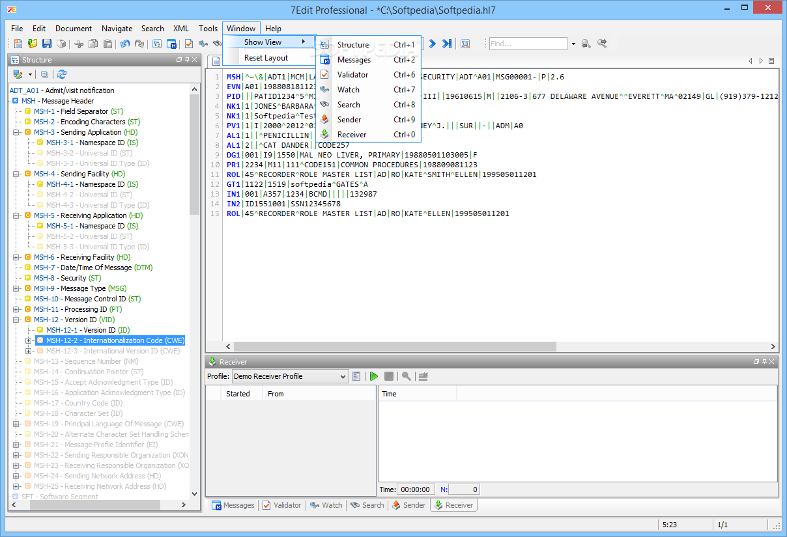The width and height of the screenshot is (787, 537).
Task: Save the file with the floppy disk icon
Action: [47, 44]
